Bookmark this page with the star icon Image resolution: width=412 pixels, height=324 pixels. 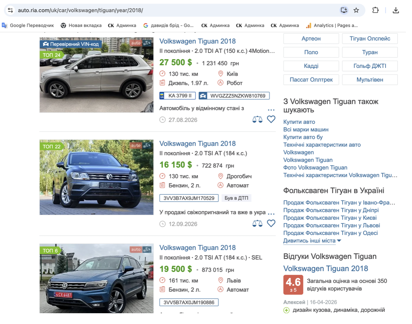[356, 10]
